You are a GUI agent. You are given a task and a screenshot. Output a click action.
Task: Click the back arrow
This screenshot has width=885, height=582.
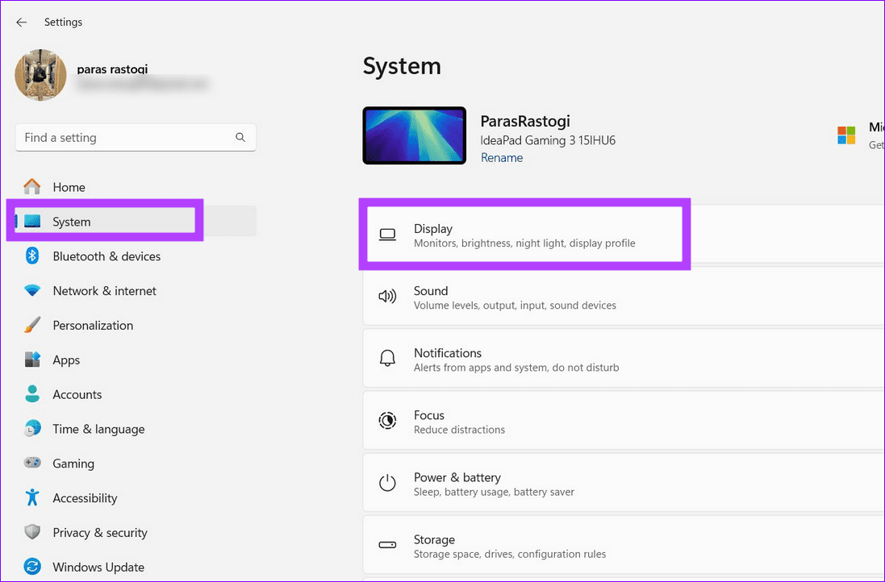[x=21, y=22]
